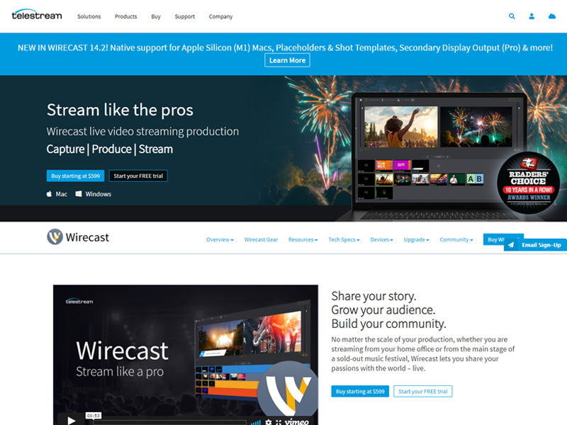
Task: Click the 'Capture | Produce | Stream' text
Action: [x=110, y=149]
